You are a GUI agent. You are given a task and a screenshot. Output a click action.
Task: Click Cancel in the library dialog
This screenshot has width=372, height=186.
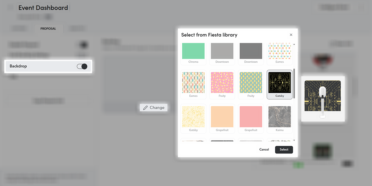[264, 150]
